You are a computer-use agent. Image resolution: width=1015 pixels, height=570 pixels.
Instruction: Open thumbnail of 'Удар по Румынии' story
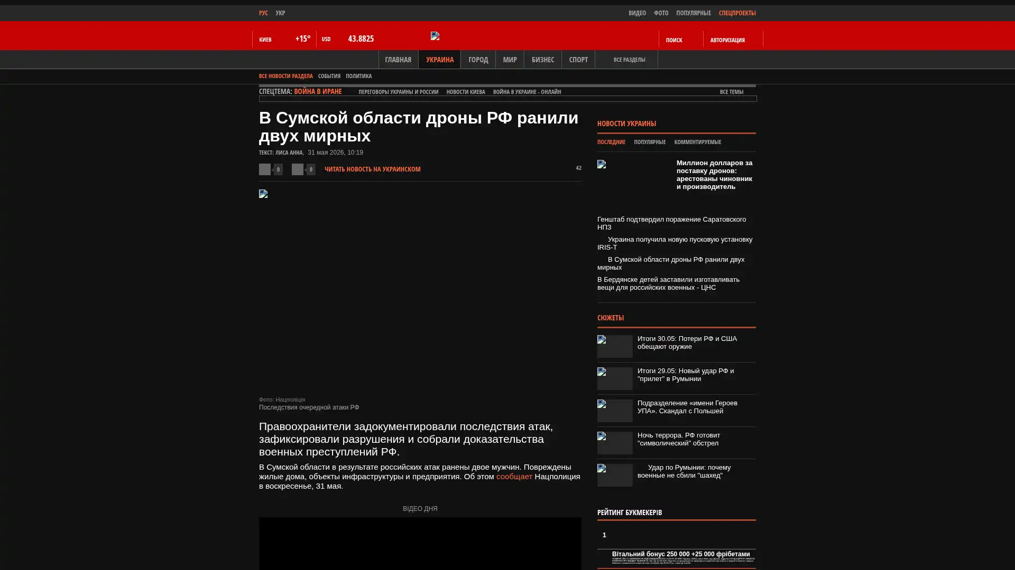(615, 475)
